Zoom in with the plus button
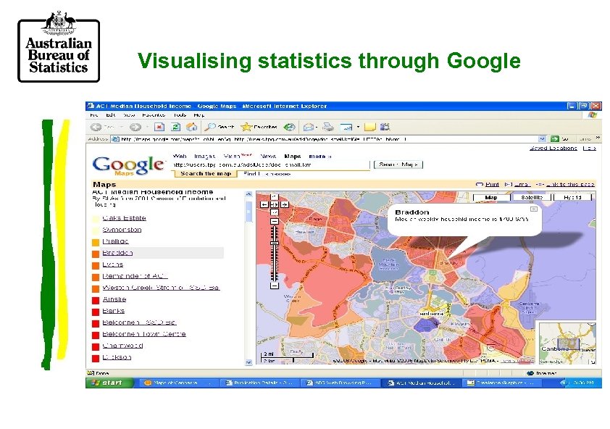The height and width of the screenshot is (429, 610). pos(275,221)
